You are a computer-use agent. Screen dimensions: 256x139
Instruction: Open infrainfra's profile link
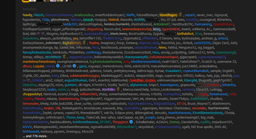(x=228, y=85)
